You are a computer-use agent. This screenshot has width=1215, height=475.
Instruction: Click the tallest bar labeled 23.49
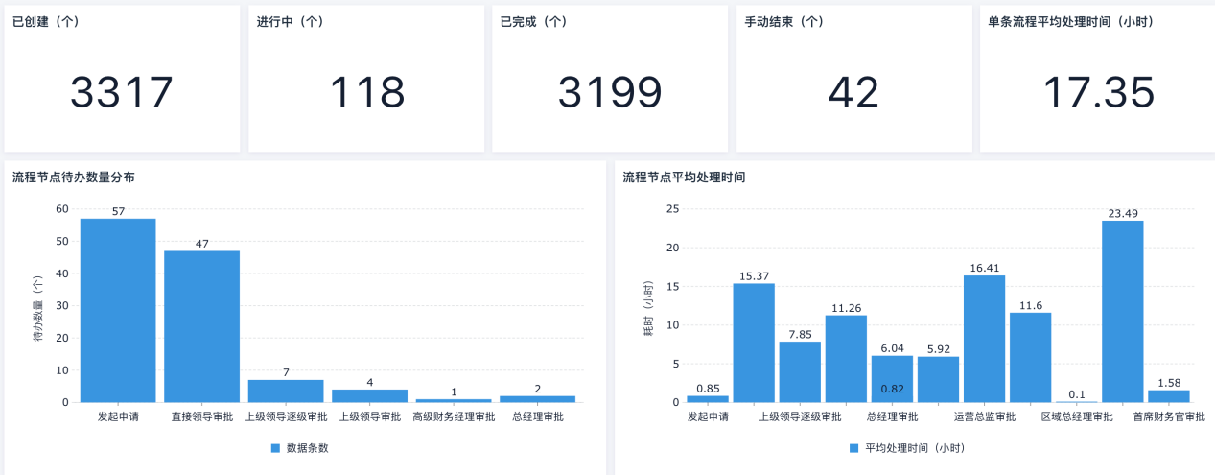(1122, 312)
